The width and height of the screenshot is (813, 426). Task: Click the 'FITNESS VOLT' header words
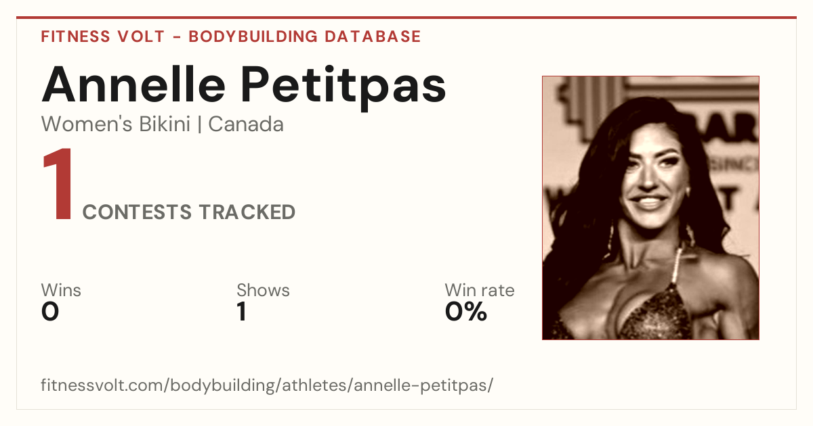point(103,37)
